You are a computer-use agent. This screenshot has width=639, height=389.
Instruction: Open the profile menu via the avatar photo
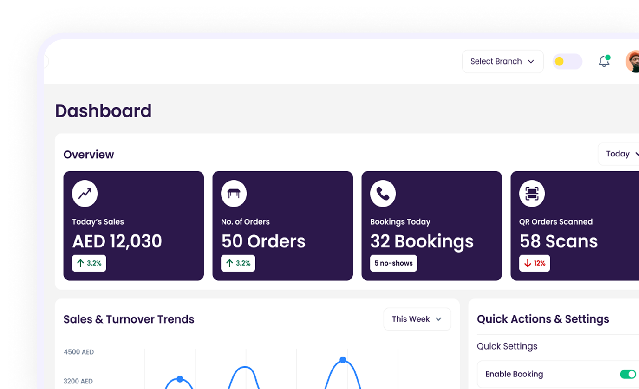pos(632,61)
